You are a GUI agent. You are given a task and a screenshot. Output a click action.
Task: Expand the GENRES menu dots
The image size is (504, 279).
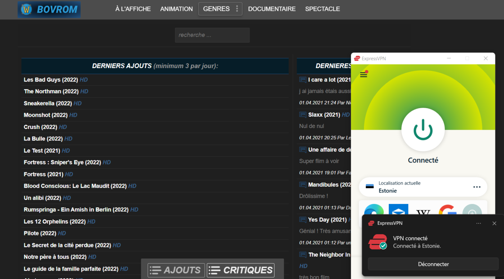pos(237,9)
